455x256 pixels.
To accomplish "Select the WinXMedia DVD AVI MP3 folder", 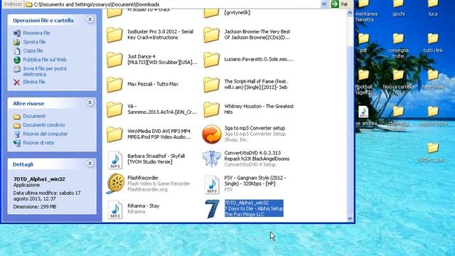I will [114, 134].
